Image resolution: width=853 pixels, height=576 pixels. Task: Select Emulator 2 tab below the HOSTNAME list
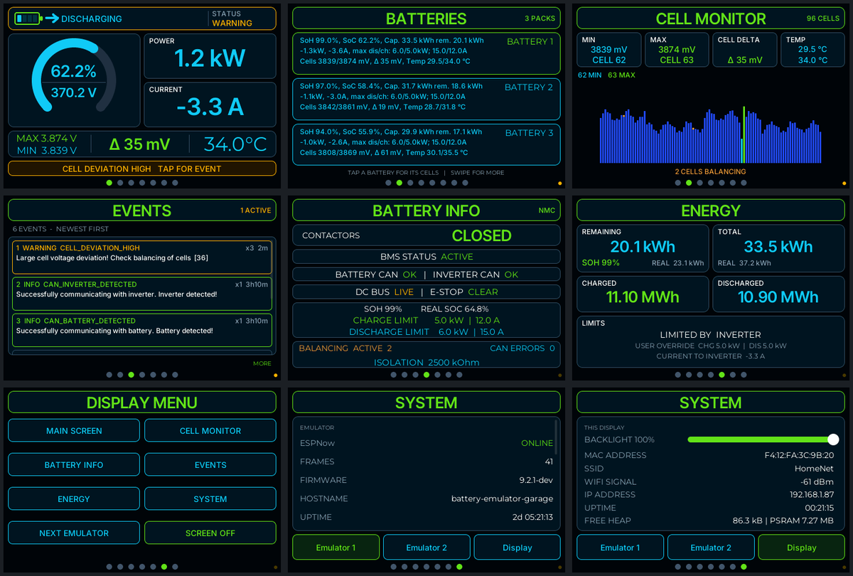tap(426, 548)
